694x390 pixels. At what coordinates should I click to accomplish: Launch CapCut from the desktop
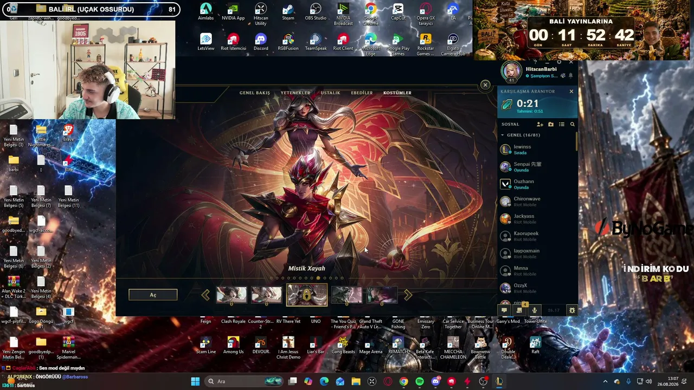point(398,12)
